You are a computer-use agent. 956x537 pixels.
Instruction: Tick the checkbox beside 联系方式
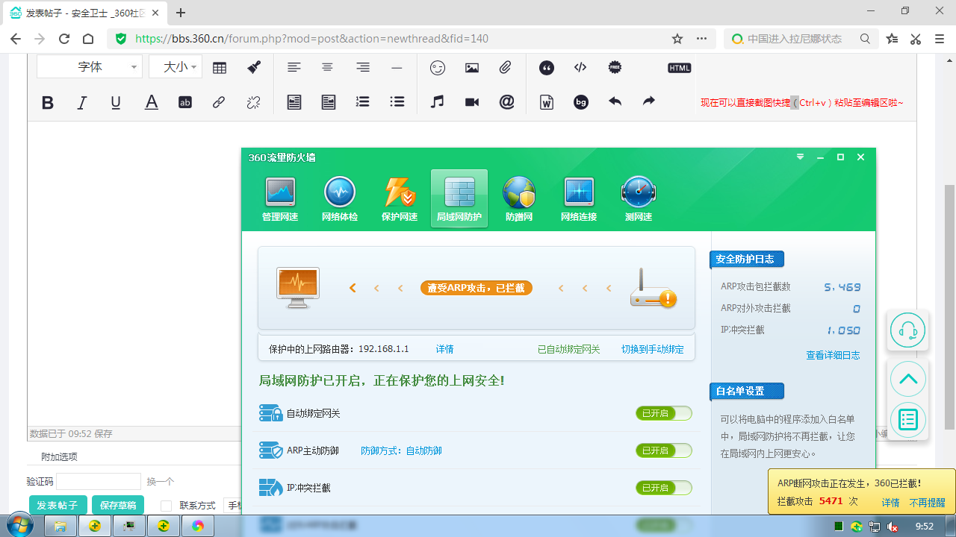coord(167,506)
